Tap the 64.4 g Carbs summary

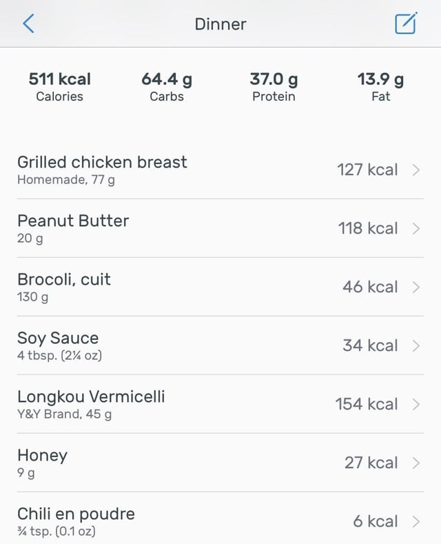tap(167, 87)
